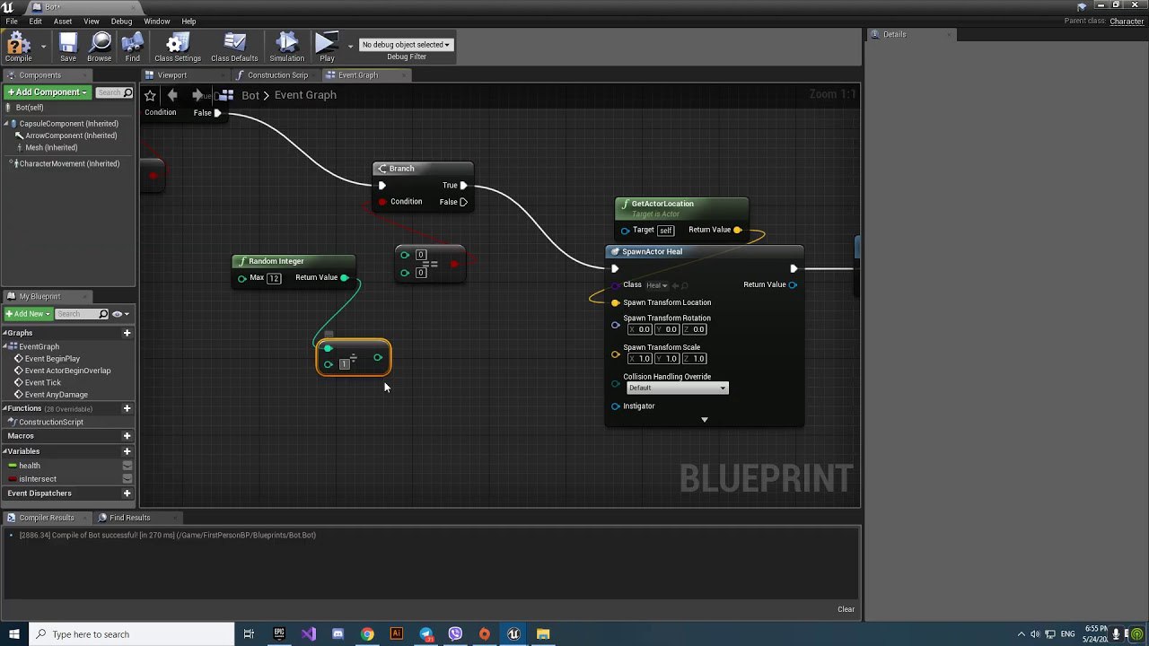The width and height of the screenshot is (1149, 646).
Task: Click the My Blueprint search field
Action: [x=82, y=314]
